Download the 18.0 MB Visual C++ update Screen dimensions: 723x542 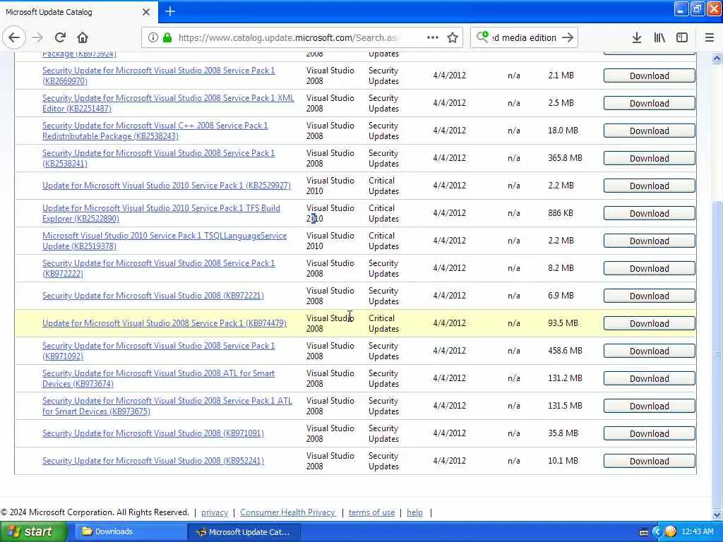[x=650, y=131]
